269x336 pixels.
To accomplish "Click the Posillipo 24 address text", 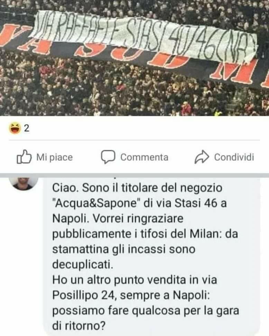I will [x=84, y=295].
